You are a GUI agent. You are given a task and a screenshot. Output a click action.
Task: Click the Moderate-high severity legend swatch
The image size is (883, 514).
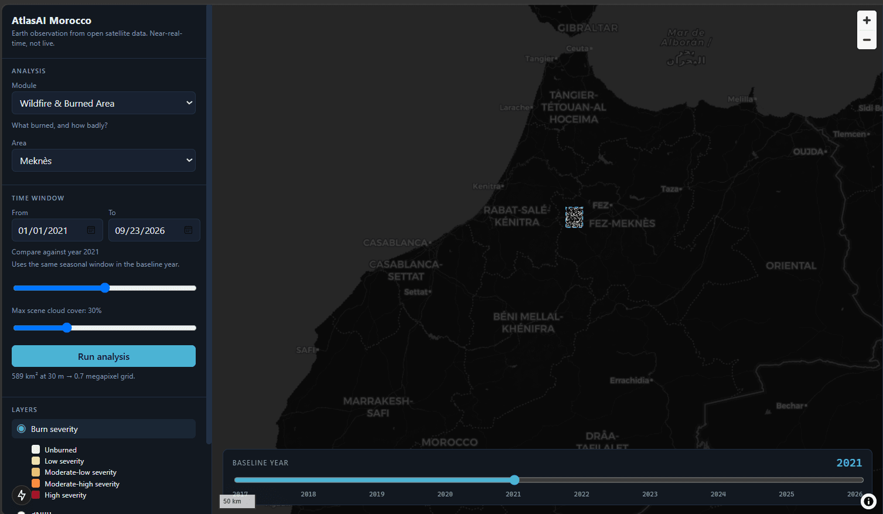pyautogui.click(x=36, y=484)
